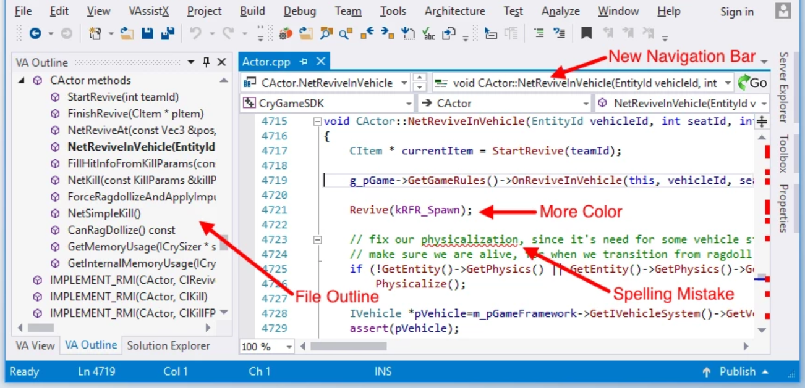The width and height of the screenshot is (805, 388).
Task: Click the Find in Files magnifier icon
Action: coord(325,33)
